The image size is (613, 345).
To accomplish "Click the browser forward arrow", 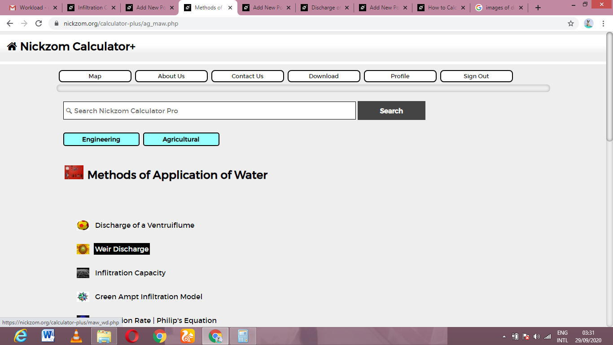I will coord(24,23).
